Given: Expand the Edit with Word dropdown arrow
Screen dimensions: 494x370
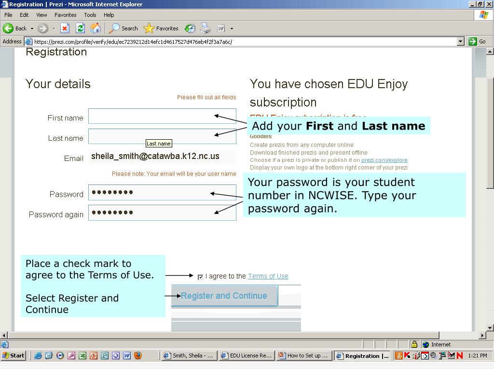Looking at the screenshot, I should [x=232, y=28].
